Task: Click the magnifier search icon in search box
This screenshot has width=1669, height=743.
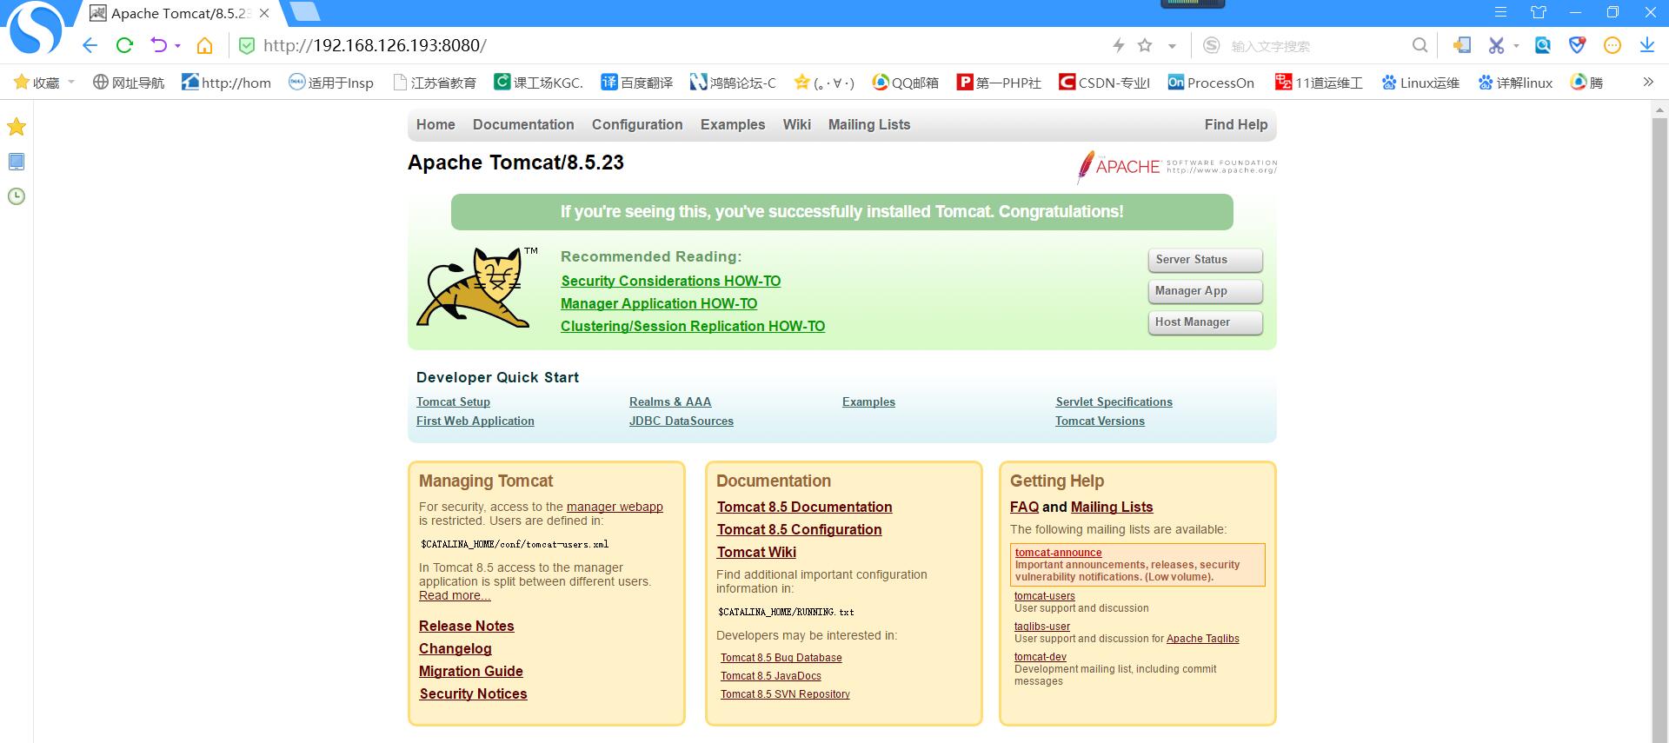Action: (1420, 45)
